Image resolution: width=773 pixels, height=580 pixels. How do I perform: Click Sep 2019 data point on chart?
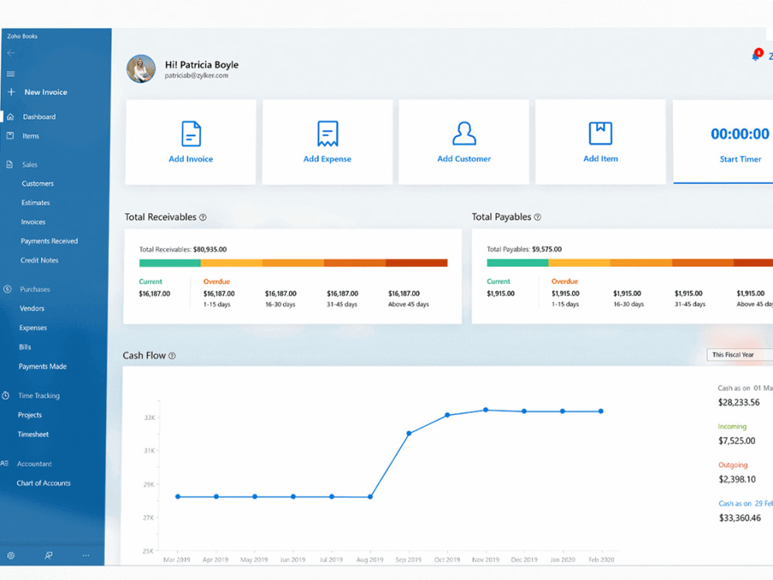click(409, 434)
